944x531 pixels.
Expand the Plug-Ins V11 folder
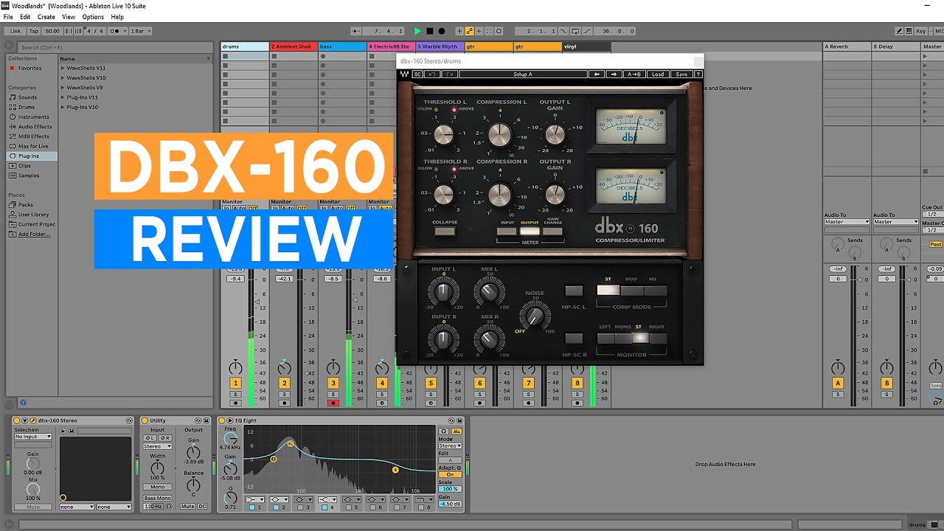[x=63, y=97]
